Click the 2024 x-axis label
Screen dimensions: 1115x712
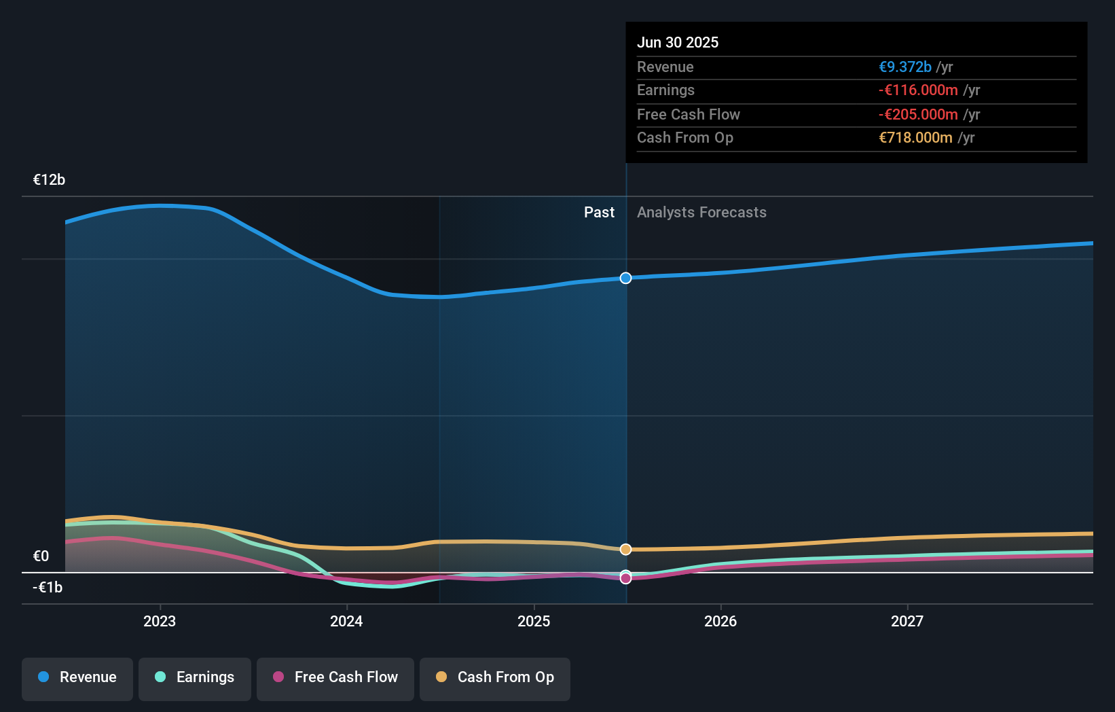pyautogui.click(x=346, y=621)
